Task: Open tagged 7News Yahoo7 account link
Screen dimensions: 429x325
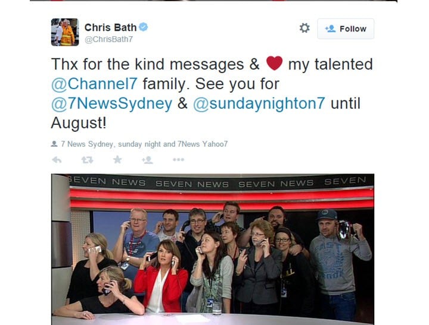Action: click(203, 144)
